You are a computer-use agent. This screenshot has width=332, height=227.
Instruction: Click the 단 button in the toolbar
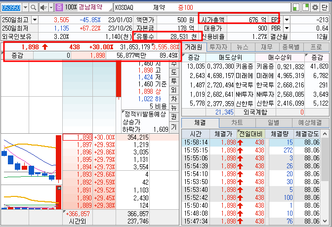coord(325,7)
